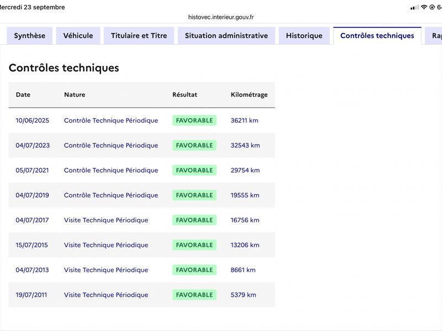
Task: Switch to the Véhicule tab
Action: [78, 36]
